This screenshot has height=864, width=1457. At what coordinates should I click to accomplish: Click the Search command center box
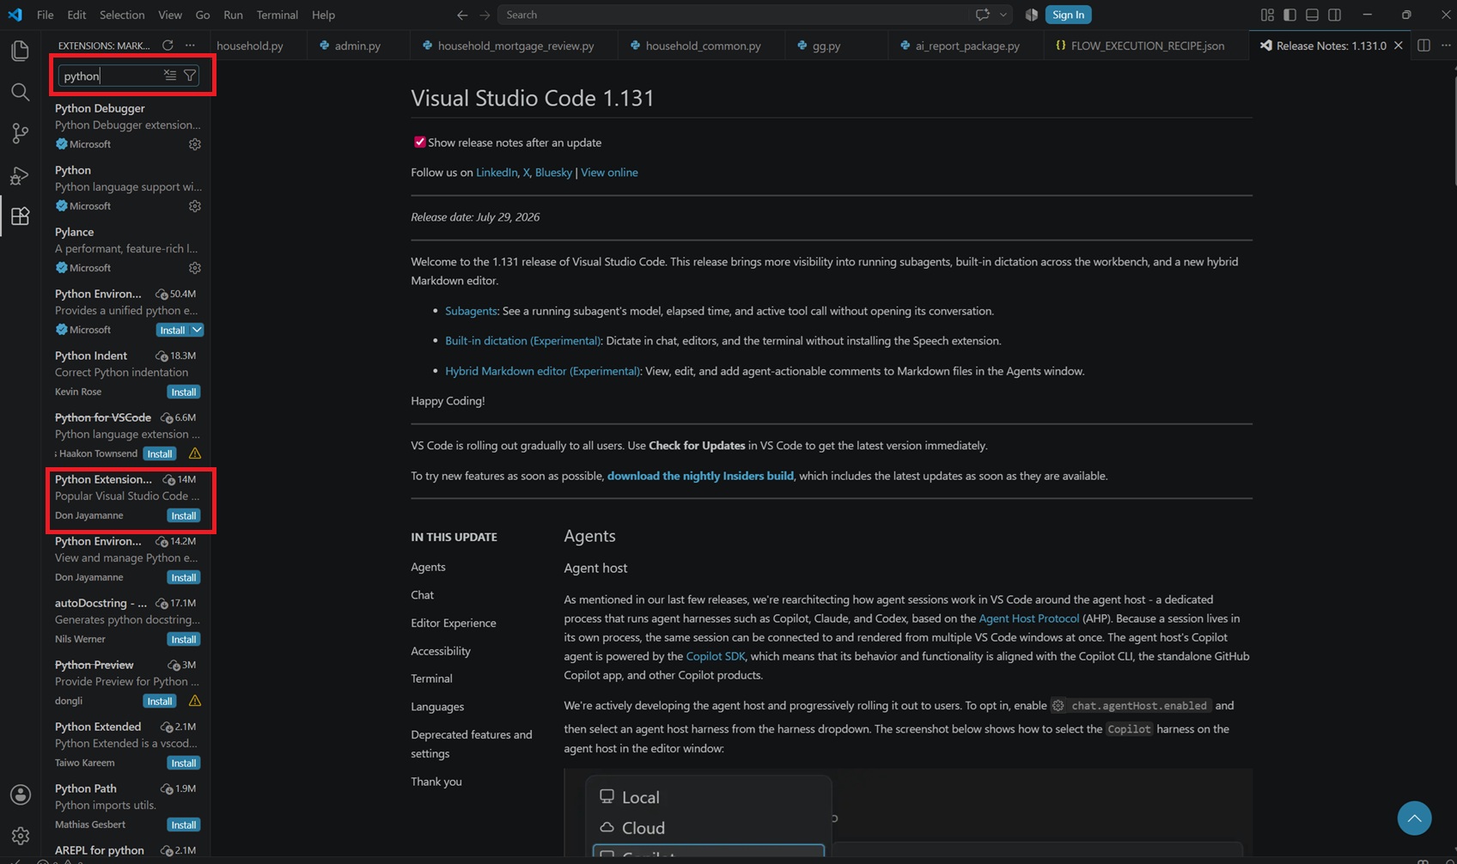tap(733, 15)
